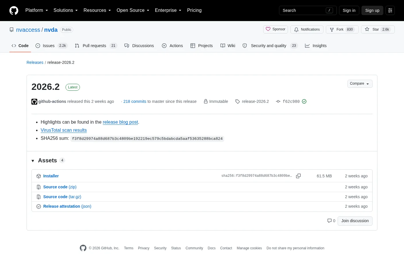Open the Discussions tab
This screenshot has height=260, width=404.
(x=139, y=46)
